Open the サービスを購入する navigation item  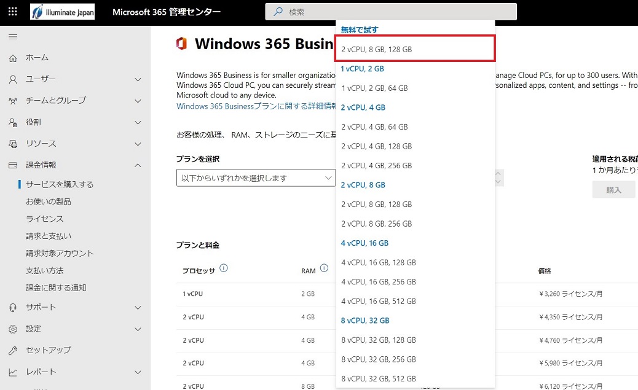point(60,185)
